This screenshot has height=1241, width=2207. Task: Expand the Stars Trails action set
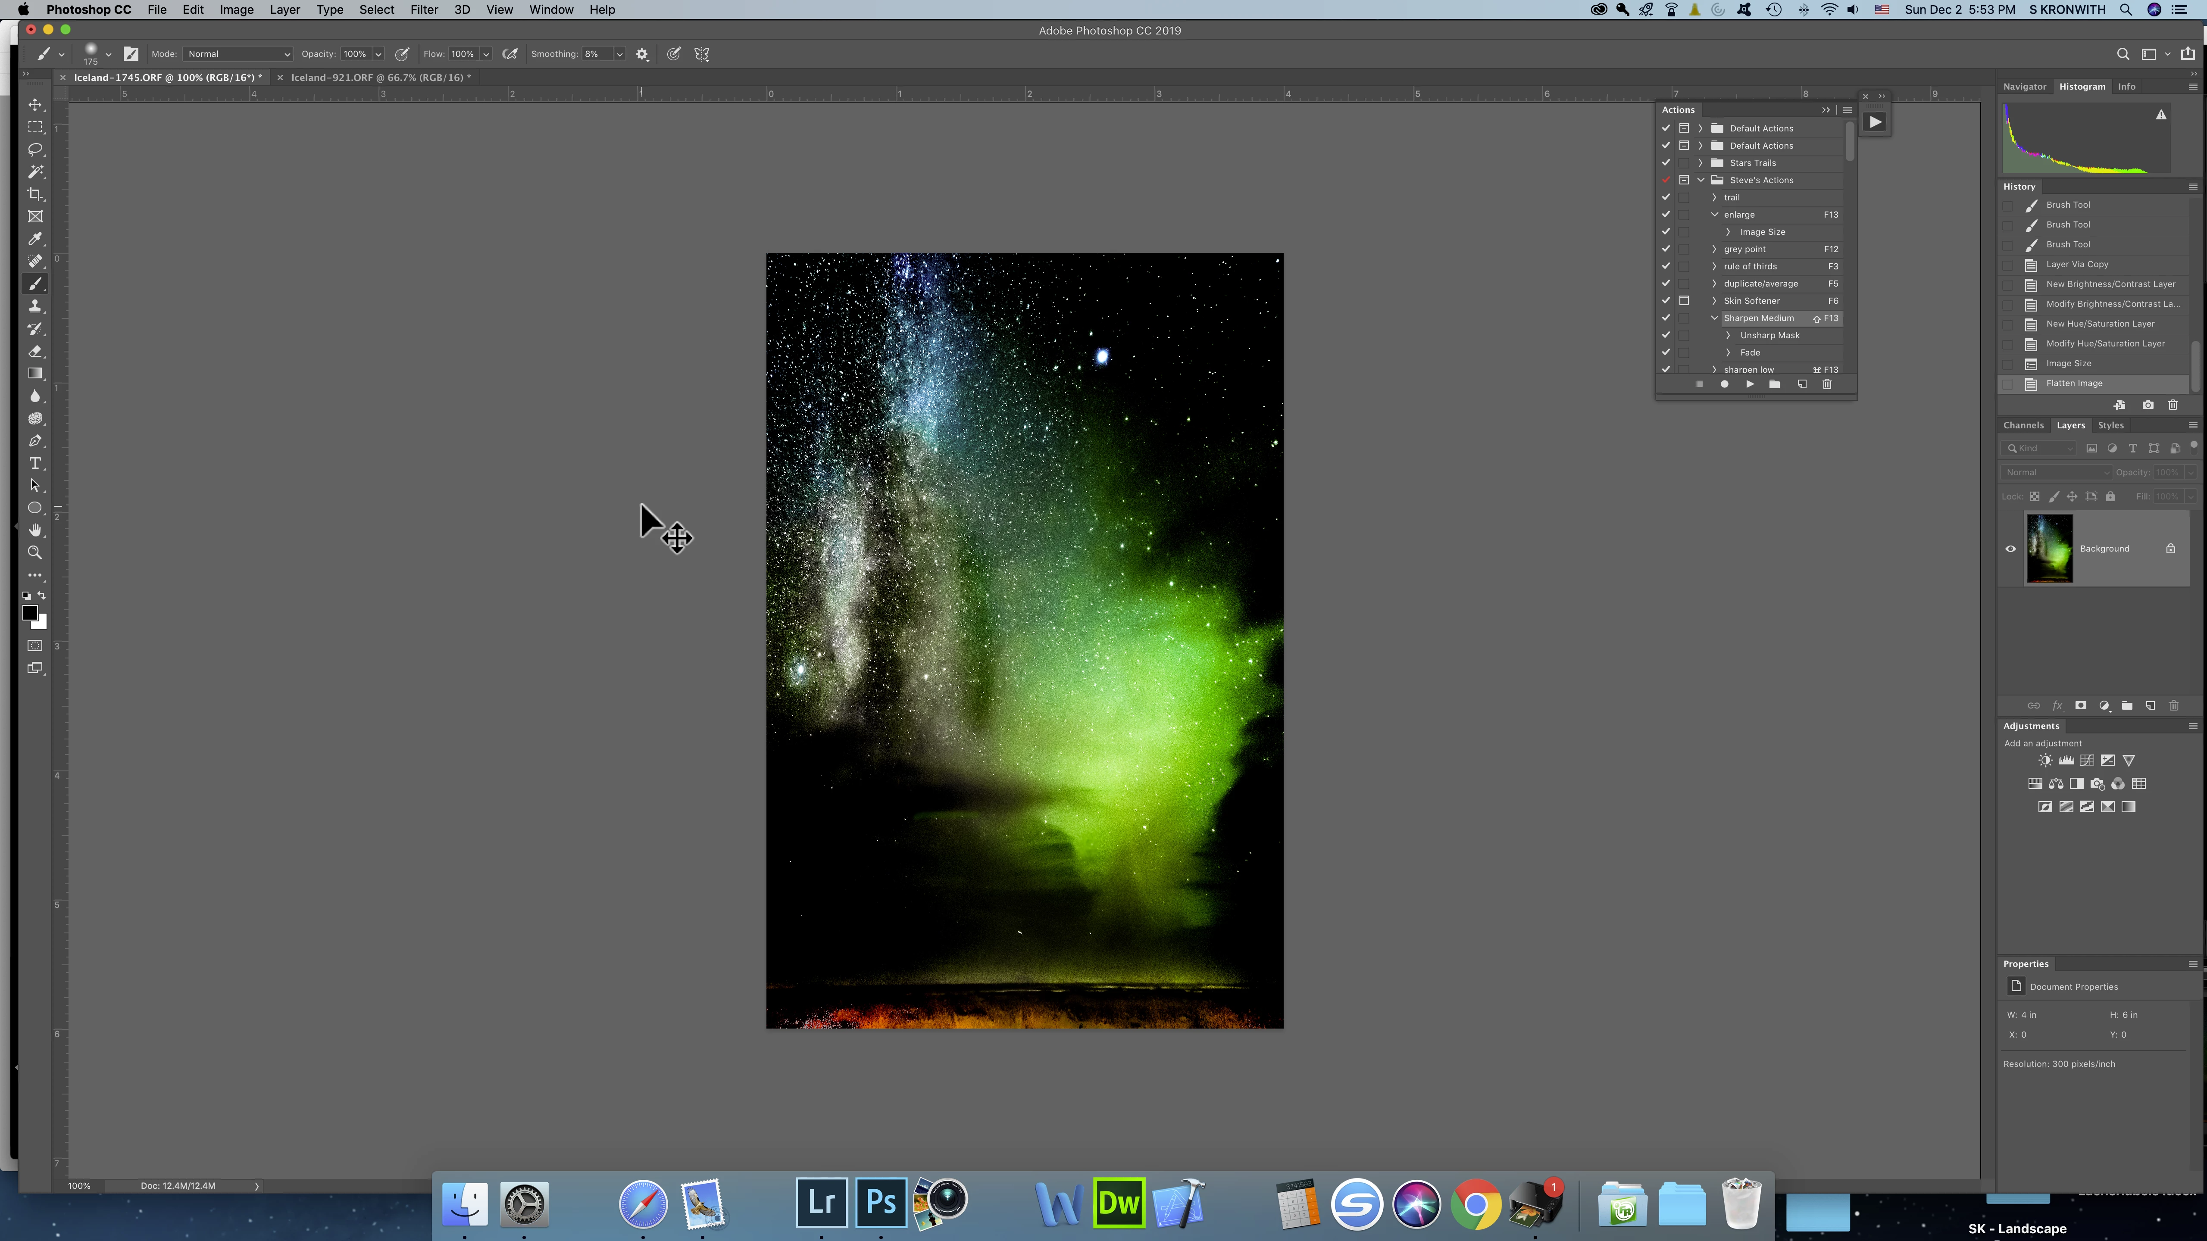click(1701, 163)
